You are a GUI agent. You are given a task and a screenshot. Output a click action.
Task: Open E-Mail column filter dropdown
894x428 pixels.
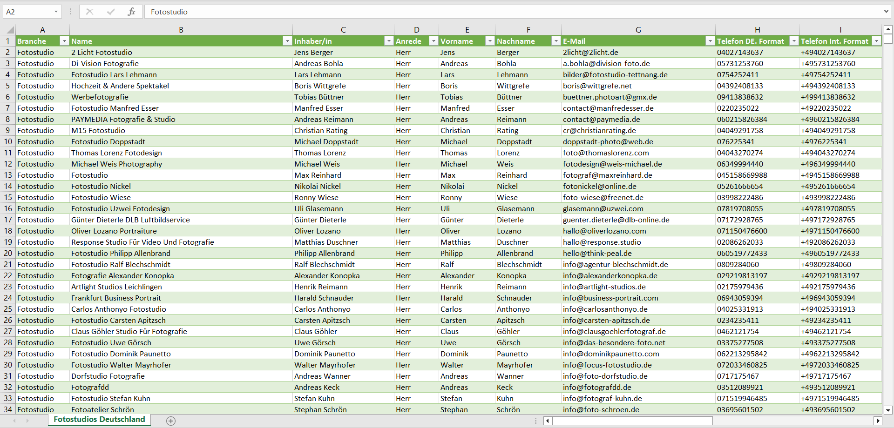pyautogui.click(x=710, y=41)
